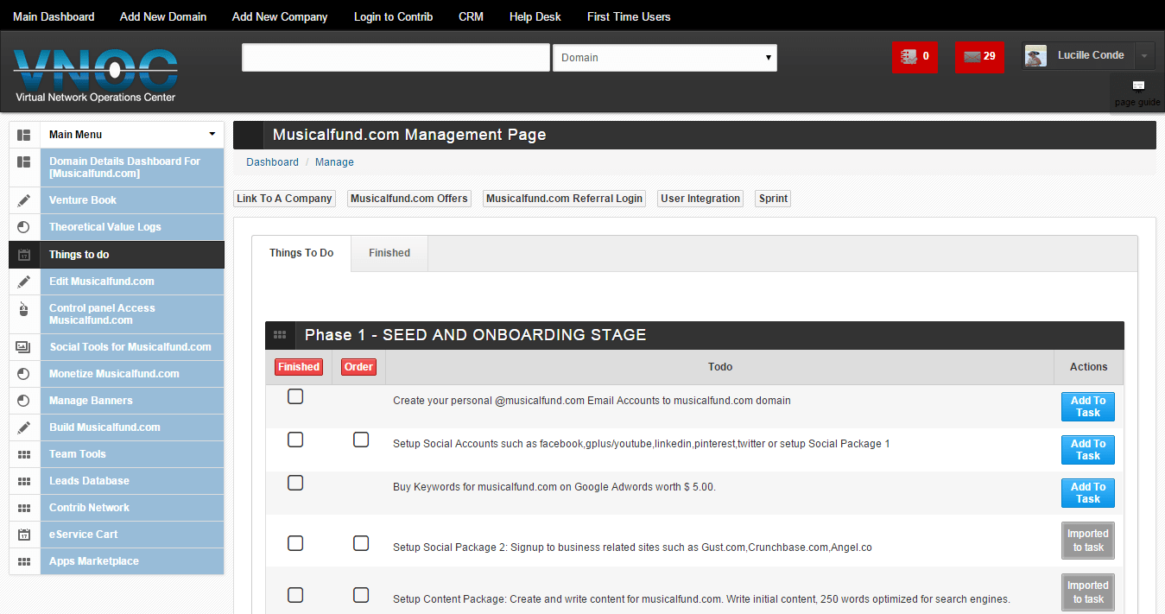The image size is (1165, 614).
Task: Open First Time Users in top menu
Action: point(629,16)
